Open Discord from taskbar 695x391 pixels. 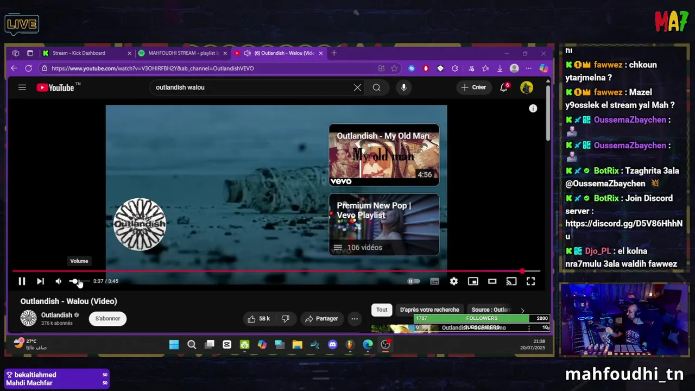click(332, 345)
